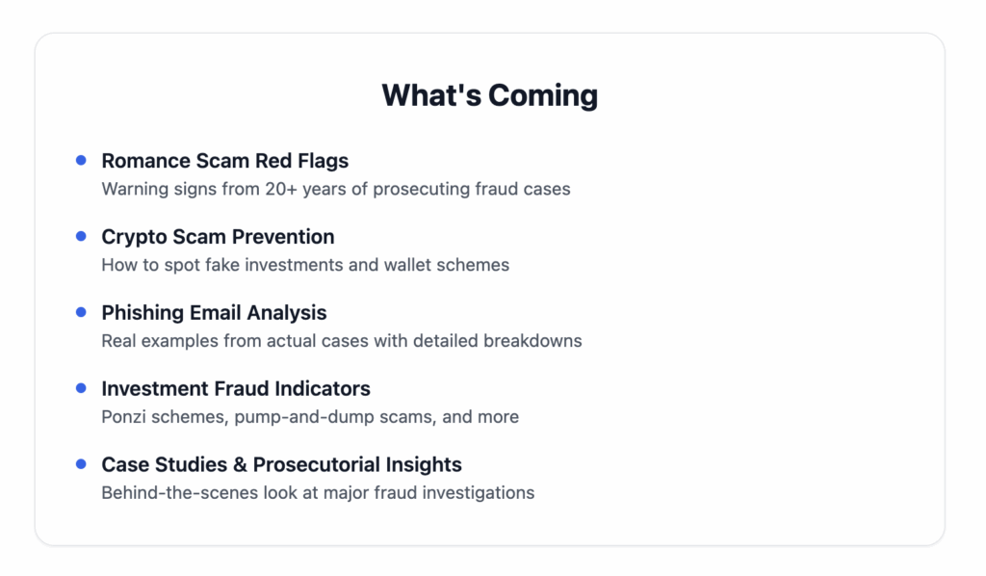Screen dimensions: 986x576
Task: Select the Crypto Scam Prevention title
Action: coord(218,237)
